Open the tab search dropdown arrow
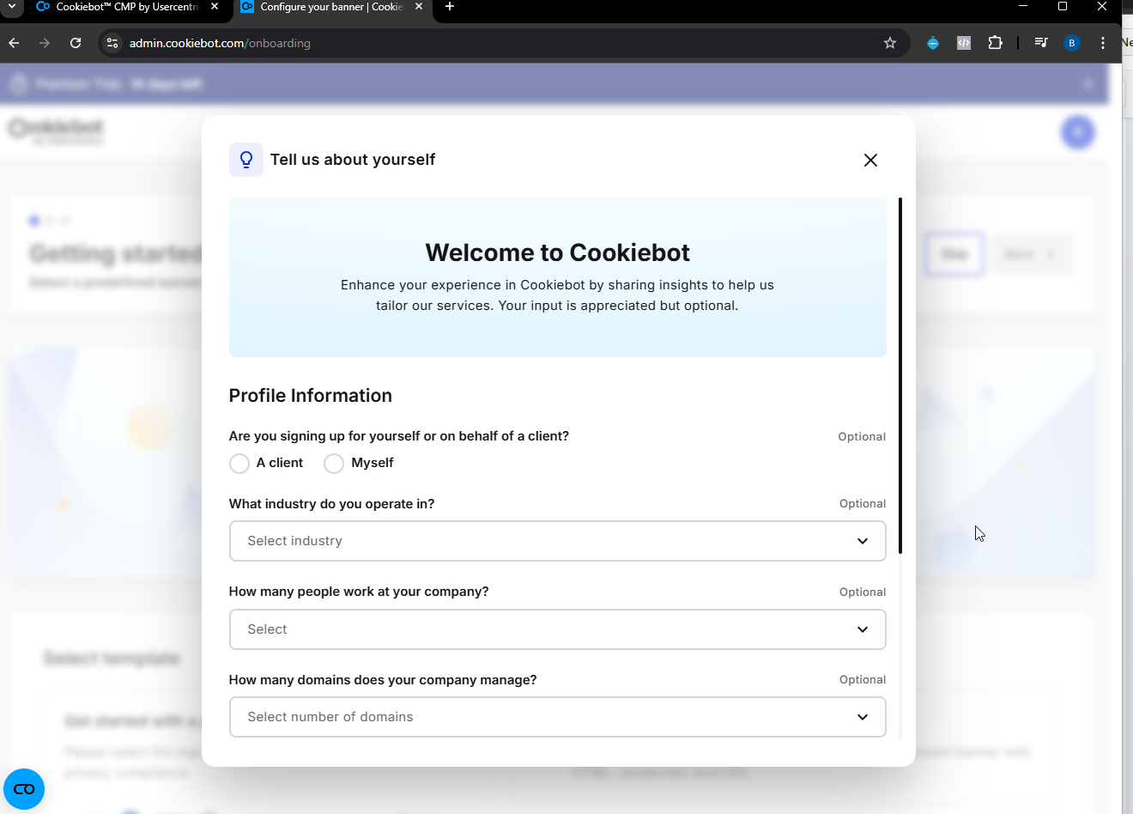This screenshot has width=1133, height=814. 12,6
